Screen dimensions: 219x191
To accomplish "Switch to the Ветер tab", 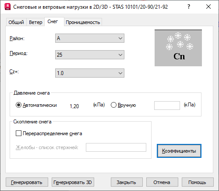I will (x=35, y=22).
